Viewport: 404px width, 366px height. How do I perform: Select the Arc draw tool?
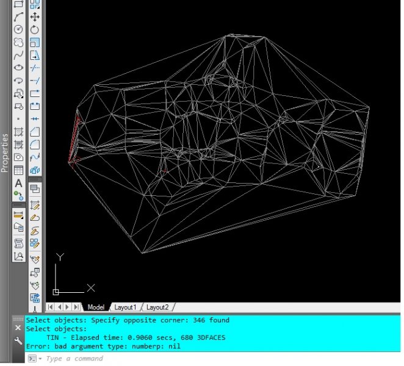[x=18, y=17]
